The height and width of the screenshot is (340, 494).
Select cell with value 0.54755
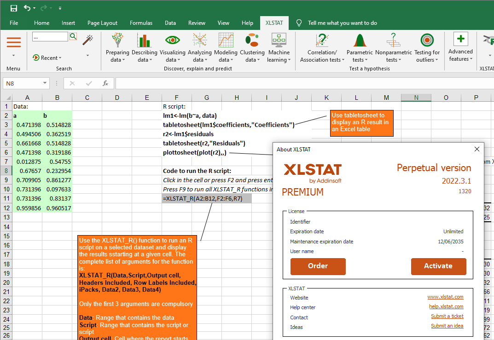[57, 162]
